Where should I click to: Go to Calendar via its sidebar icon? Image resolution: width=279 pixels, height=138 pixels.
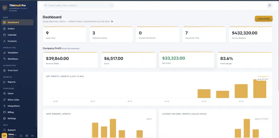click(x=5, y=35)
